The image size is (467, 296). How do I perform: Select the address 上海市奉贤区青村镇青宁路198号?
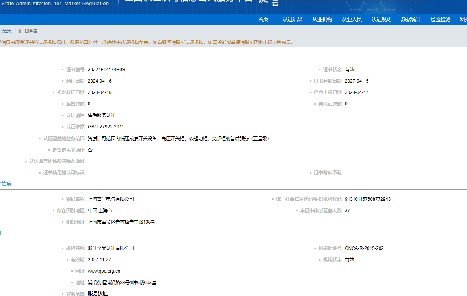[x=121, y=222]
